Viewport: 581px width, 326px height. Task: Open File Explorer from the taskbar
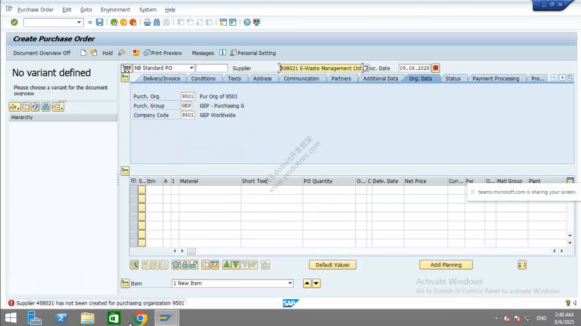87,318
